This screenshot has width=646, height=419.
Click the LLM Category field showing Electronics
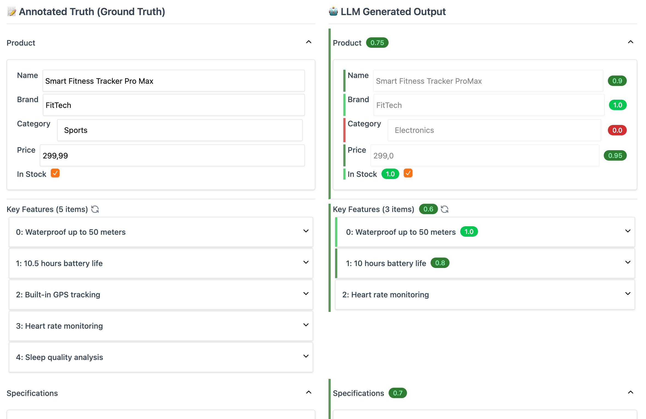coord(494,130)
